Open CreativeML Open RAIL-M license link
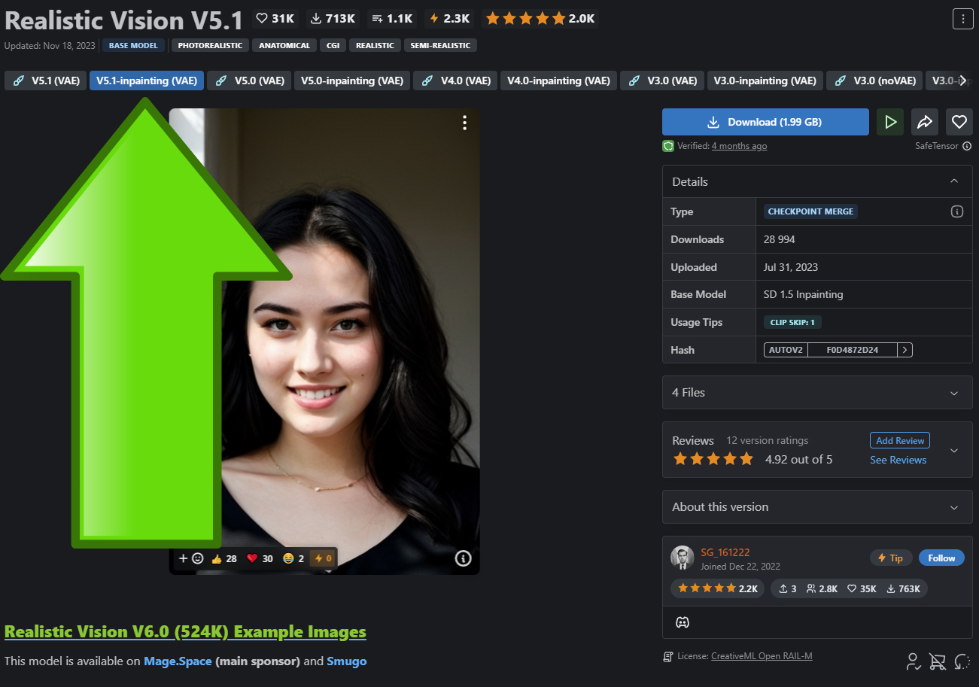The image size is (979, 687). pyautogui.click(x=762, y=656)
